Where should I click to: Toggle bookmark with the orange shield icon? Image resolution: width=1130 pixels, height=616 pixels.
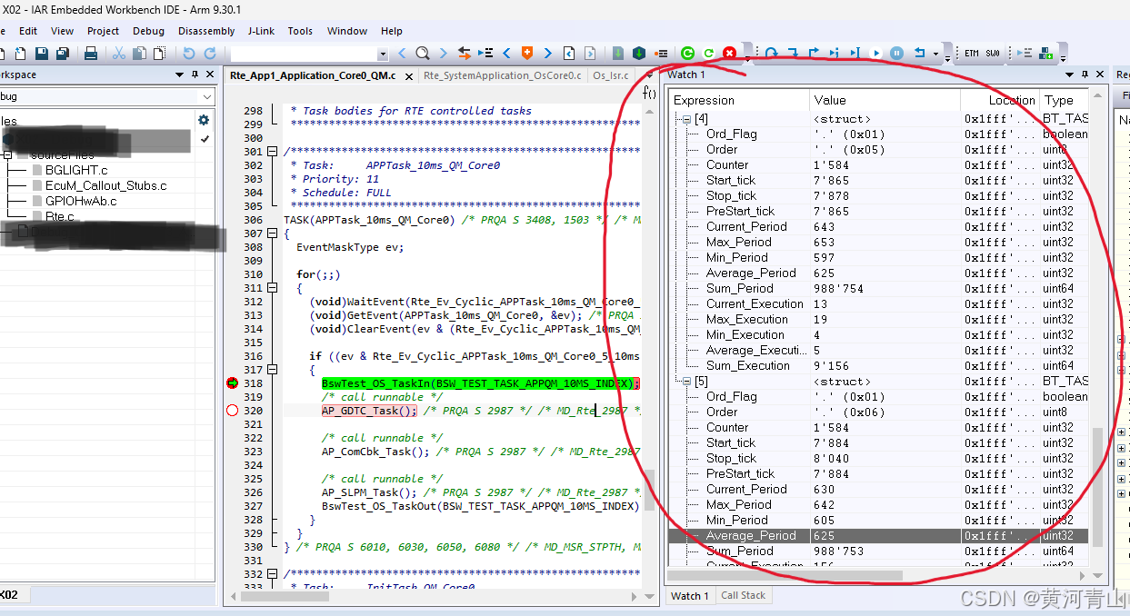click(x=526, y=54)
